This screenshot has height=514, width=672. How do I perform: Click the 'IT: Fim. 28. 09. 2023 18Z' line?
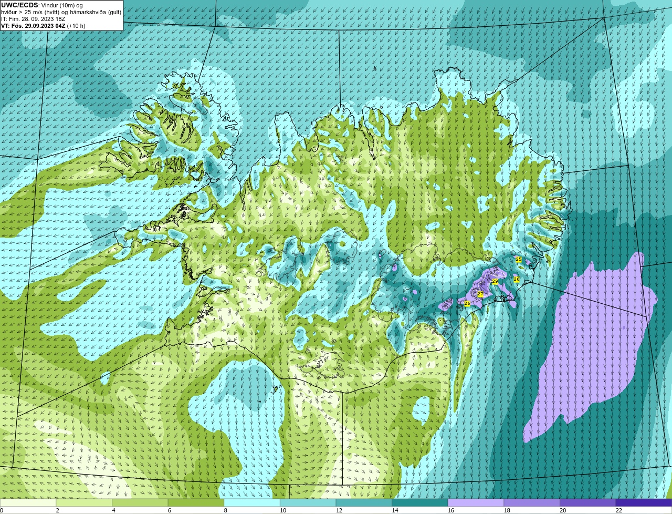point(33,19)
